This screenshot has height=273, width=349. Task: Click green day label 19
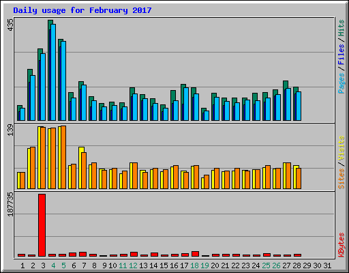(204, 265)
